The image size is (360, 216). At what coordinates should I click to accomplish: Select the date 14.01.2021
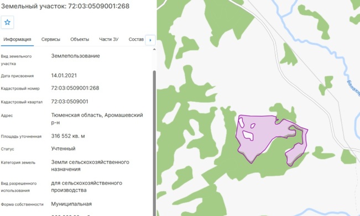click(x=64, y=76)
